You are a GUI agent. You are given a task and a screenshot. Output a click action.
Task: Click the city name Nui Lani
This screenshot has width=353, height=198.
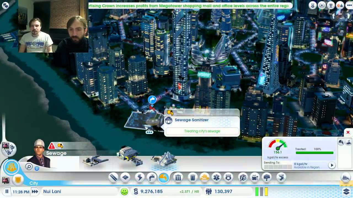tap(52, 191)
